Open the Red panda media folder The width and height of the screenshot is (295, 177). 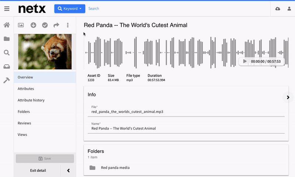coord(115,167)
